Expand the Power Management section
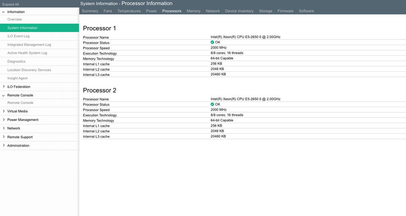406x216 pixels. pyautogui.click(x=3, y=120)
